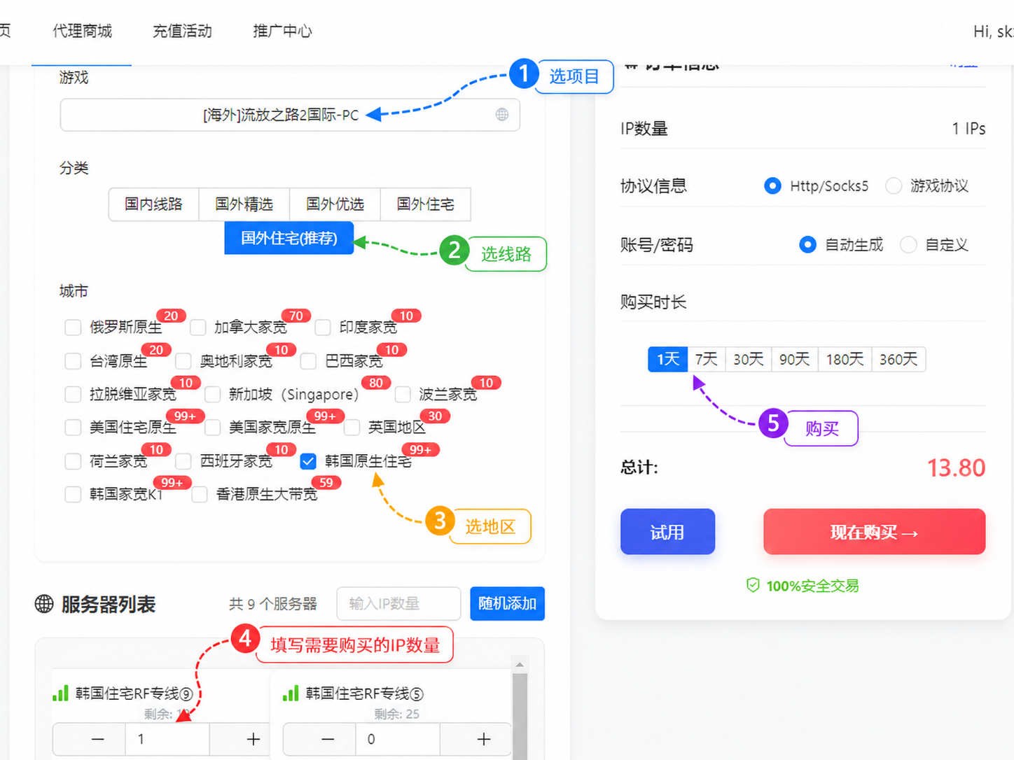The image size is (1014, 760).
Task: Select the 国外优选 category tab
Action: (335, 204)
